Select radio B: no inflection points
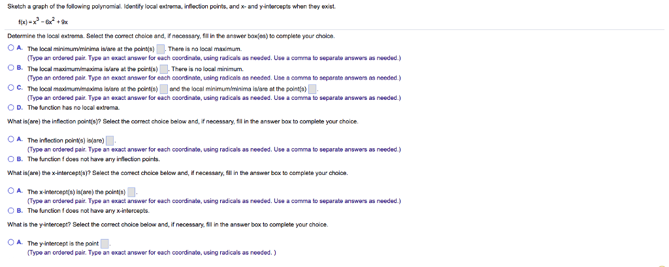Viewport: 669px width, 267px height. coord(12,159)
